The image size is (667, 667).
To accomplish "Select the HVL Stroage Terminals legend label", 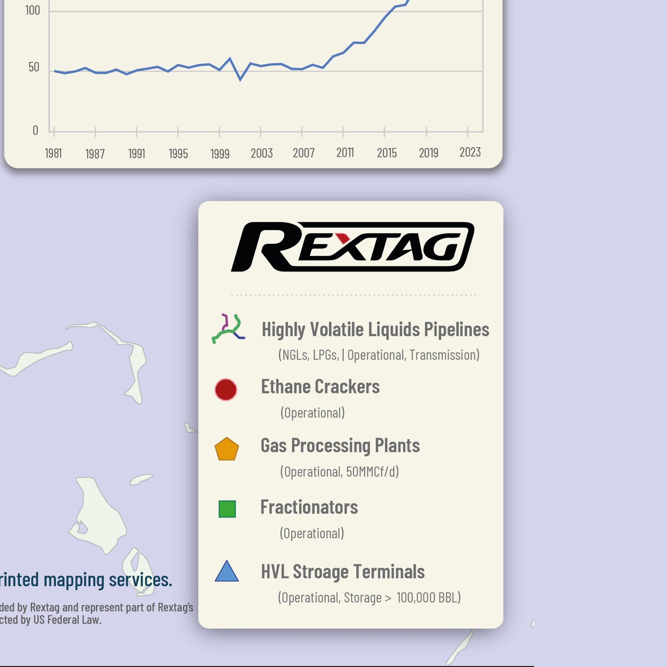I will pos(343,571).
